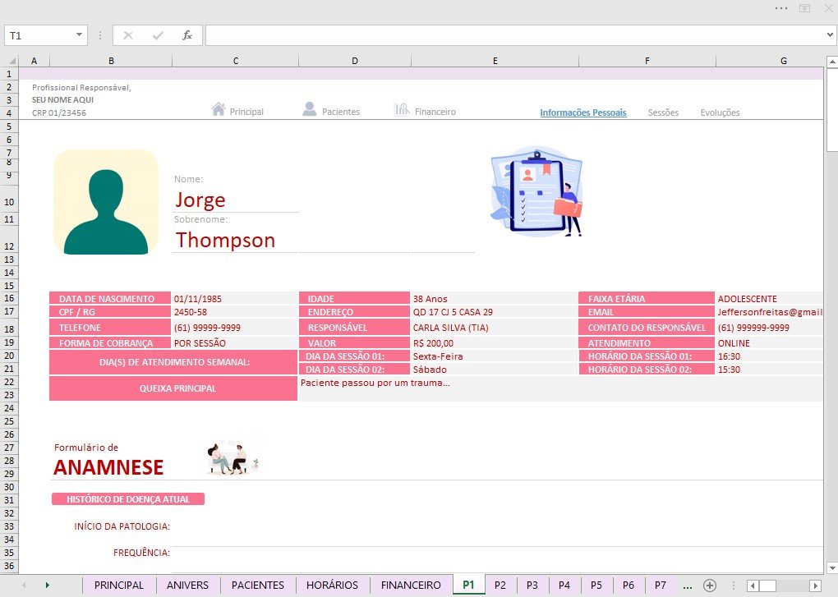Switch to the P2 sheet tab

500,586
